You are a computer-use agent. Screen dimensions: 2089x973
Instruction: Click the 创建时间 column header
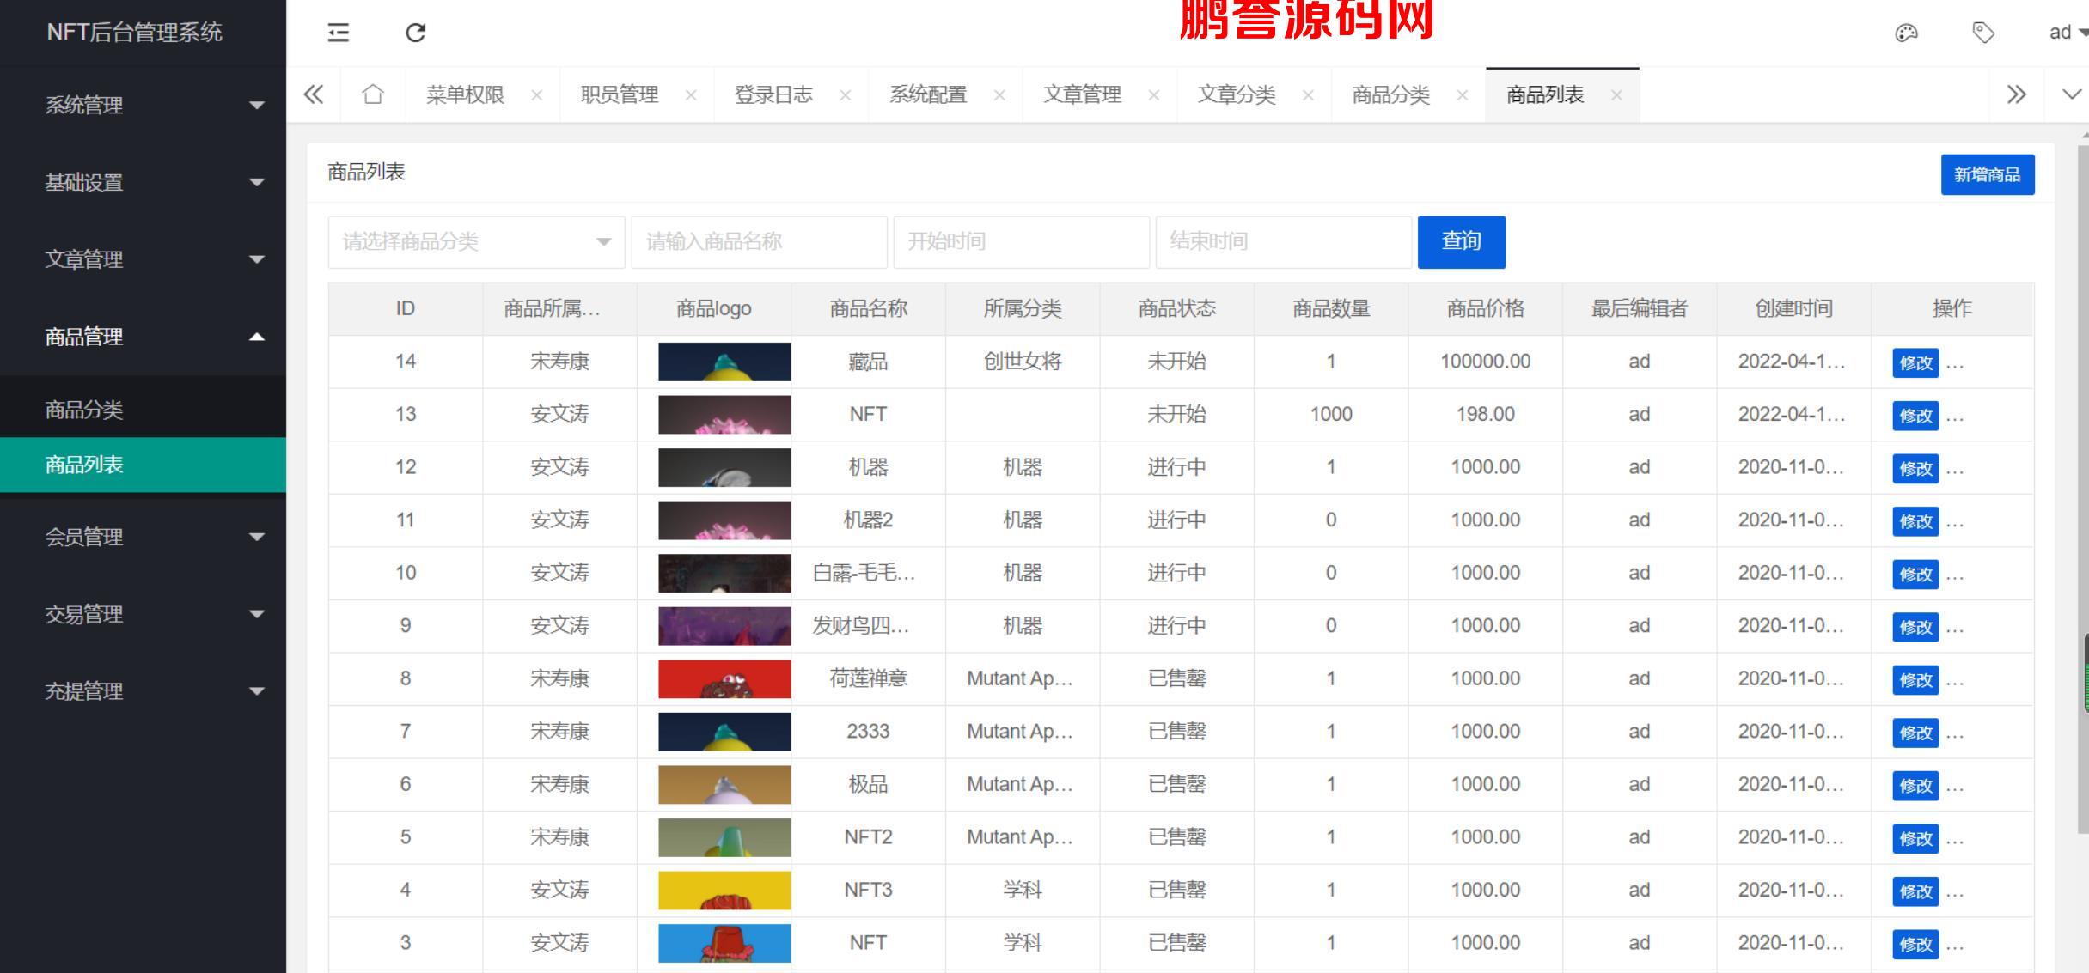click(1794, 308)
